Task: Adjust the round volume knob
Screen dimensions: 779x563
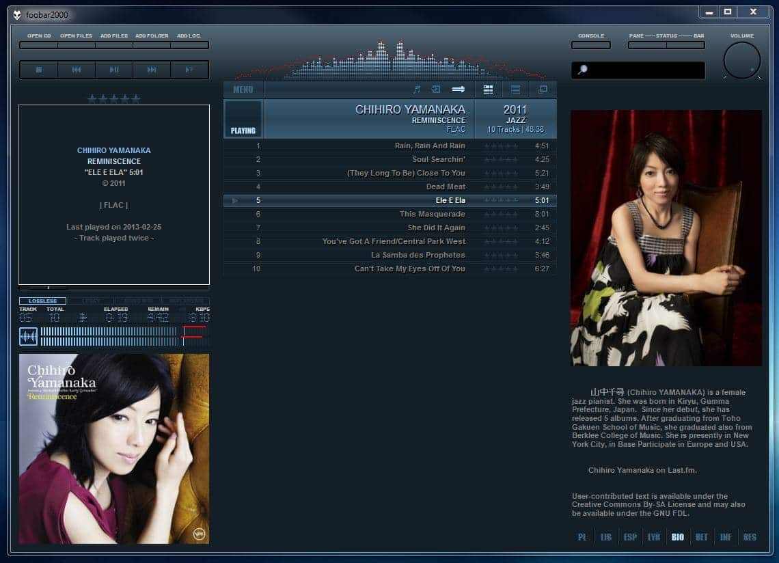Action: (741, 60)
